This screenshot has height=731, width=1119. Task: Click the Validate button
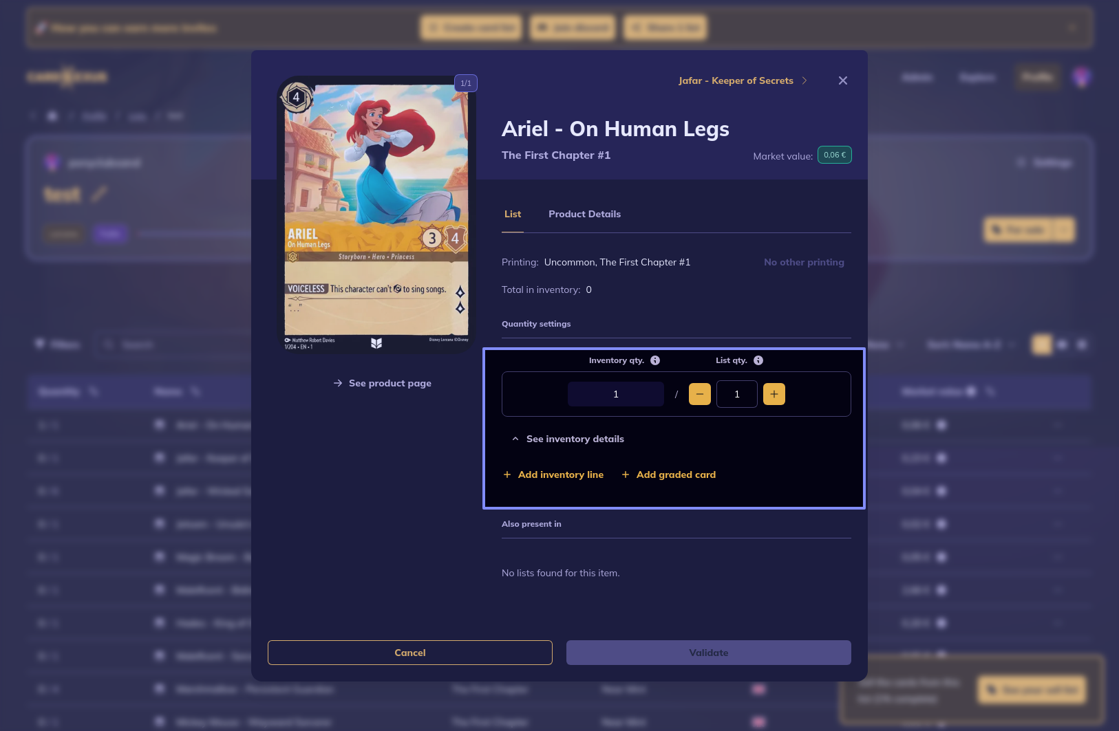click(x=708, y=653)
